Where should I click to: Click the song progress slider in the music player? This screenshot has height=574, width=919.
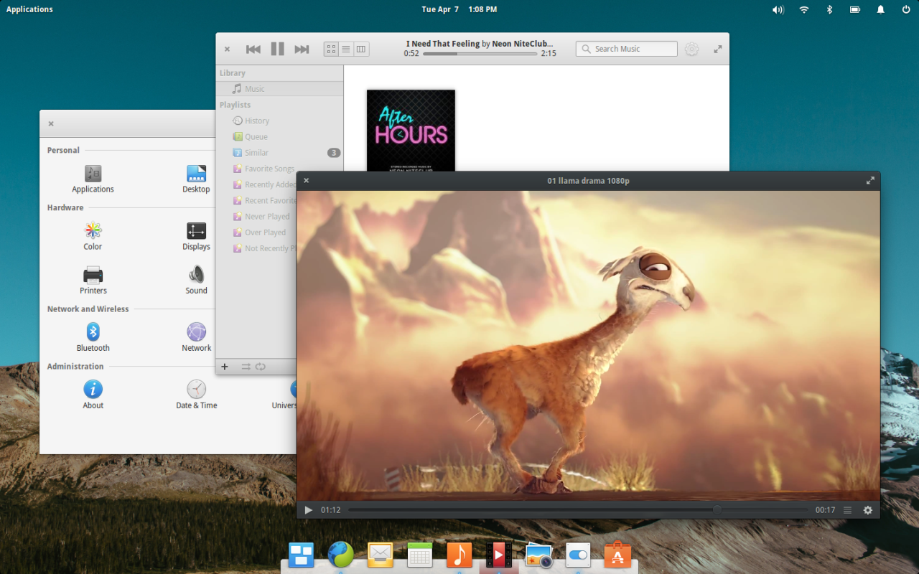[480, 52]
